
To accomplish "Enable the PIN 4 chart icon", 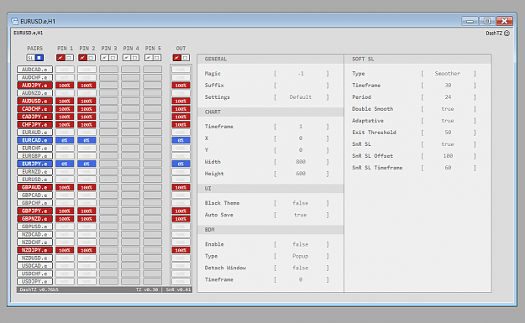I will point(127,58).
